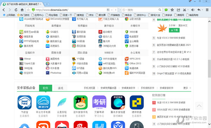The width and height of the screenshot is (211, 128).
Task: Open the 云麦好轻 feather app icon
Action: [x=62, y=102]
